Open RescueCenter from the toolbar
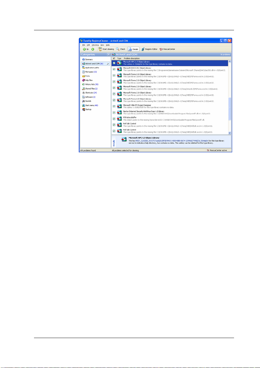The image size is (260, 368). click(167, 49)
